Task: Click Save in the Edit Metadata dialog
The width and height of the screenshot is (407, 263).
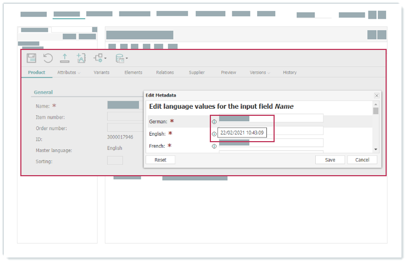Action: [330, 160]
